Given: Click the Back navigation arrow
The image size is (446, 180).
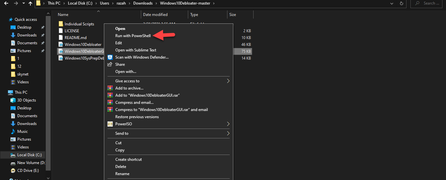Looking at the screenshot, I should [6, 4].
